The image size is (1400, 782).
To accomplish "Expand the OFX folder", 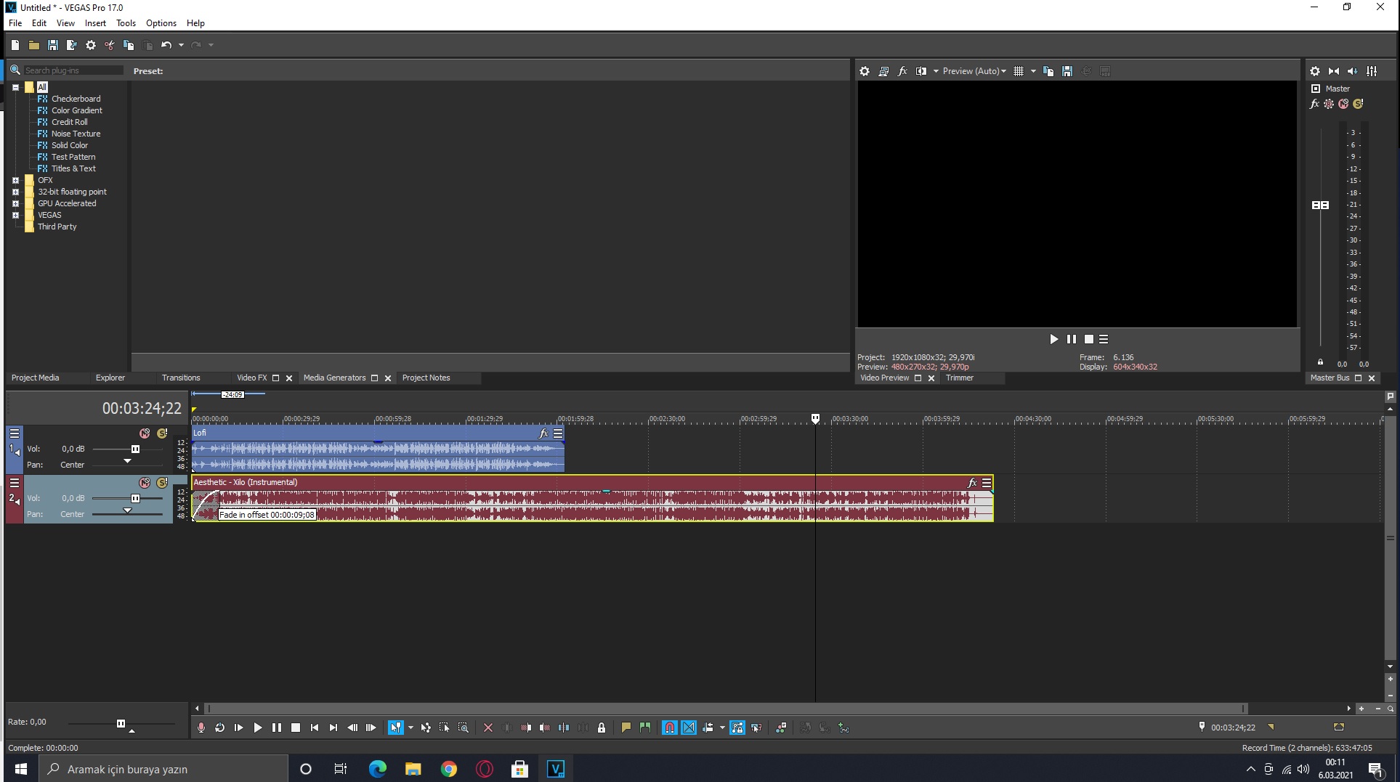I will [15, 180].
